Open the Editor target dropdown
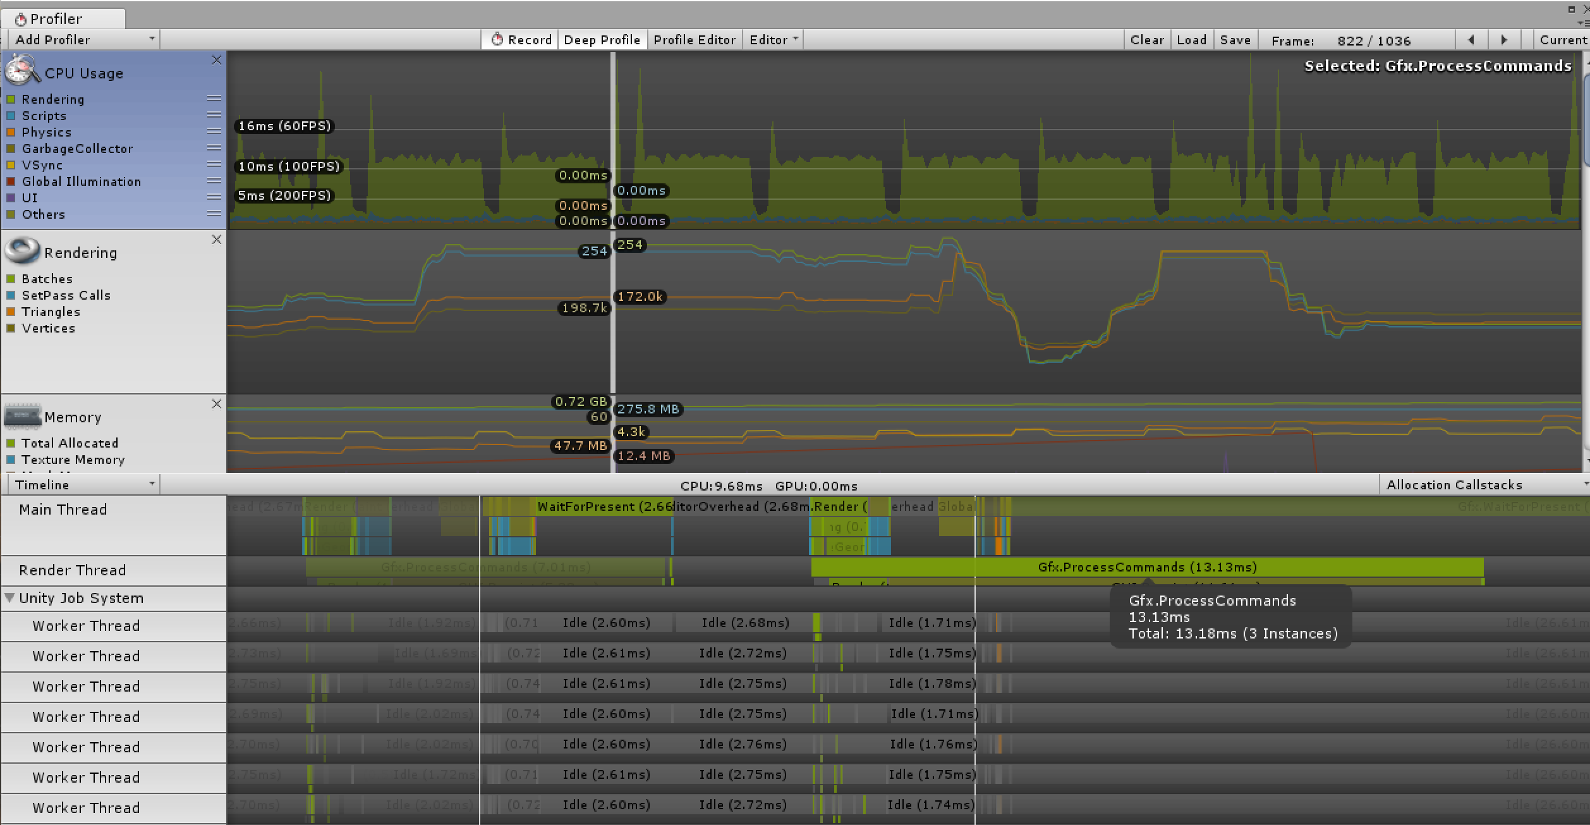This screenshot has width=1590, height=825. (773, 40)
